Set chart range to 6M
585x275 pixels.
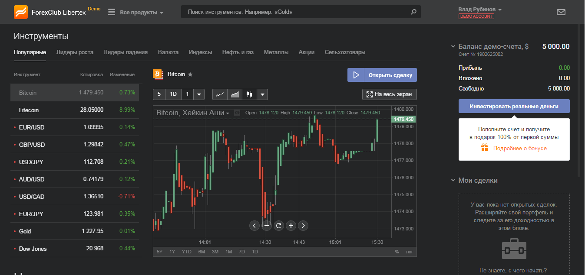202,252
